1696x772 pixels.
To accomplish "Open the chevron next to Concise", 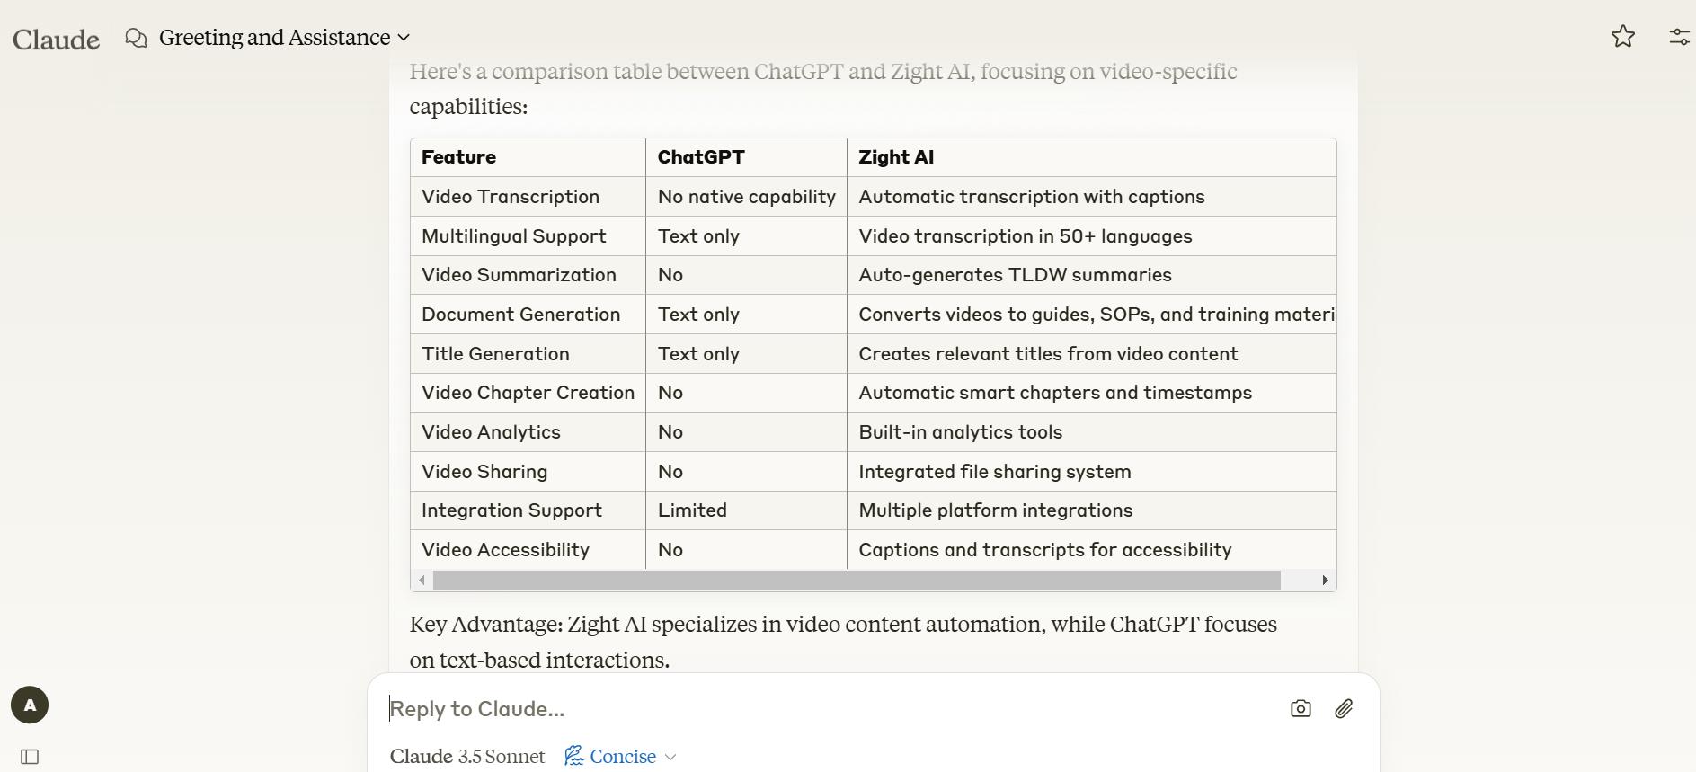I will (x=670, y=758).
